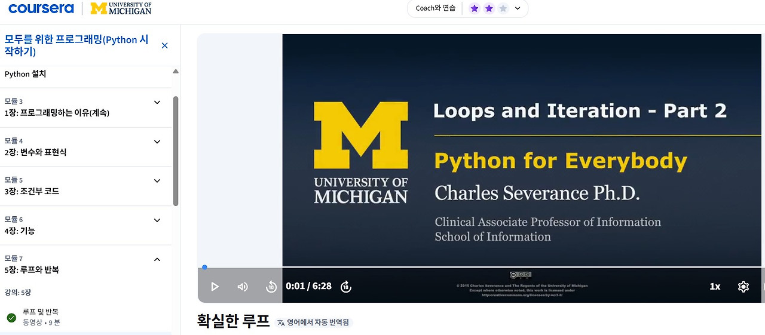This screenshot has height=335, width=765.
Task: Click the Creative Commons license badge
Action: click(521, 275)
